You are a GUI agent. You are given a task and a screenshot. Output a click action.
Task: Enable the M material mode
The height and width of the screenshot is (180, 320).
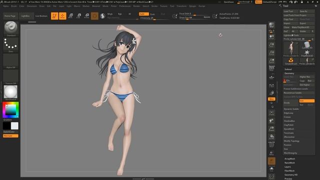[x=129, y=14]
